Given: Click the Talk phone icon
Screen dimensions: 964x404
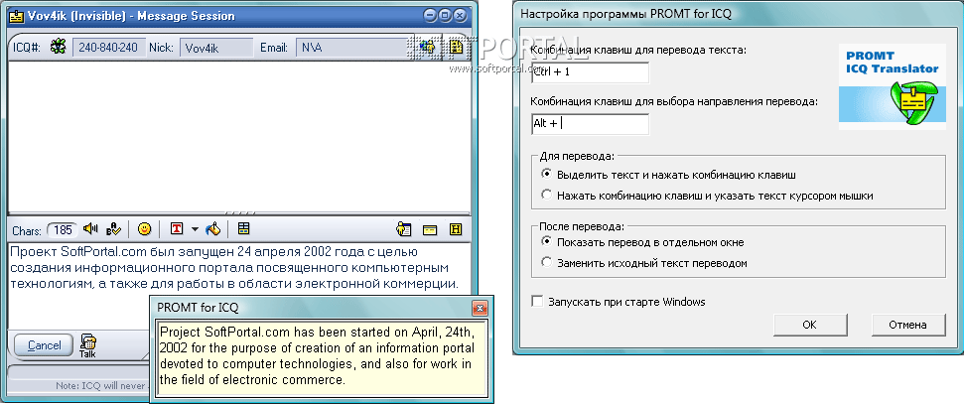Looking at the screenshot, I should pos(87,345).
